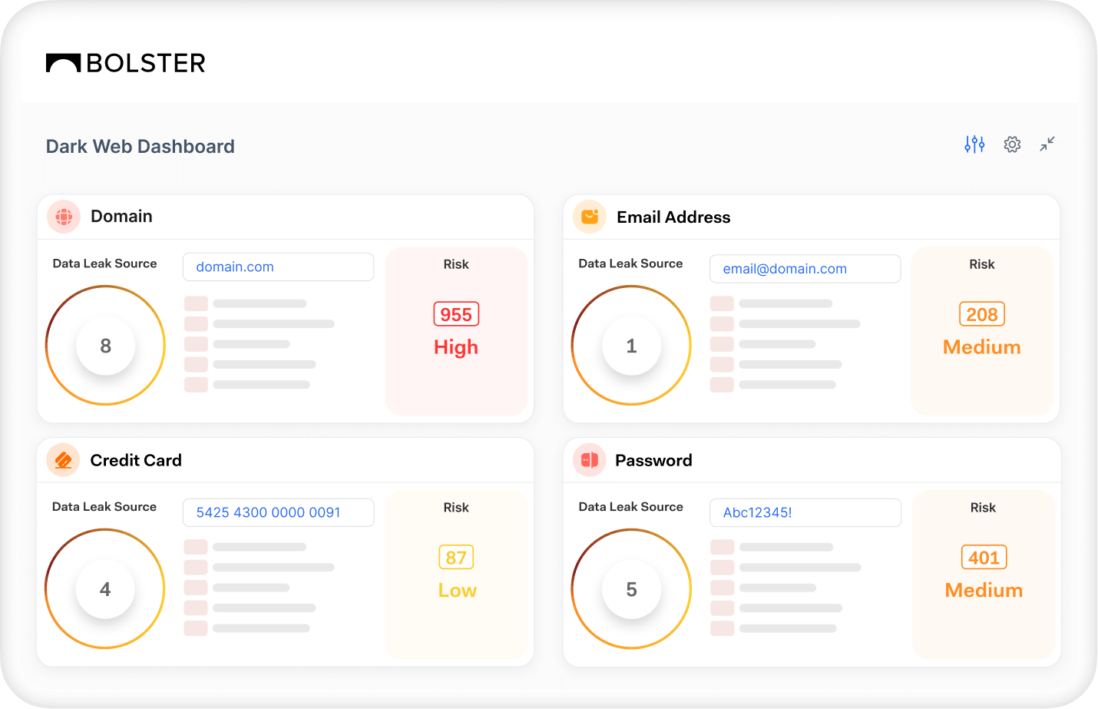Image resolution: width=1098 pixels, height=709 pixels.
Task: Click the Credit Card panel title
Action: pyautogui.click(x=136, y=460)
